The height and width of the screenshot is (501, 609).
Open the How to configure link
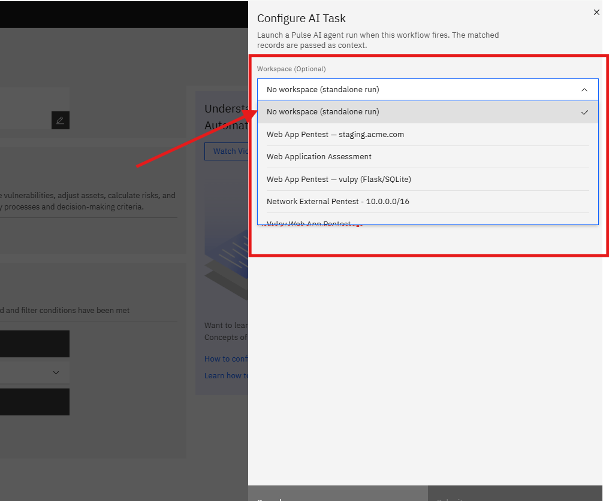pyautogui.click(x=226, y=359)
